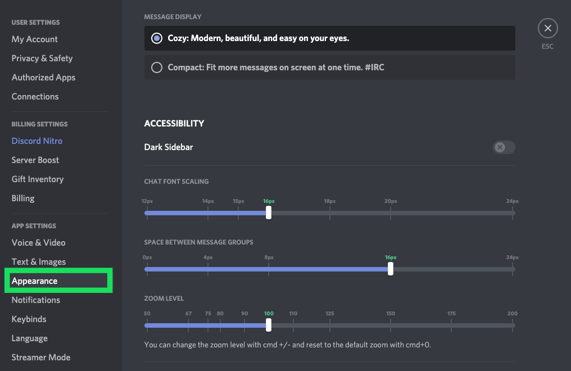Viewport: 571px width, 371px height.
Task: Click the Discord Nitro link
Action: tap(37, 141)
